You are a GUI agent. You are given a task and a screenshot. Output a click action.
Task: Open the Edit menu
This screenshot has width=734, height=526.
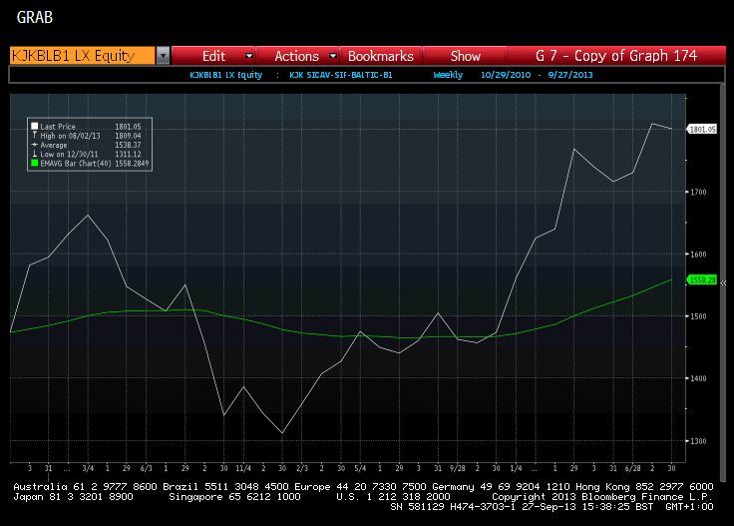pos(213,56)
